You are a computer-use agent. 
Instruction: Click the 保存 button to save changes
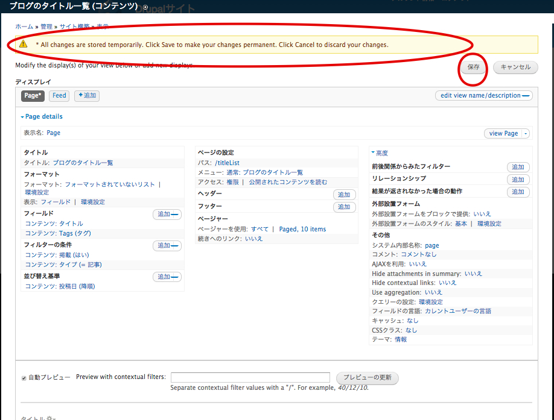click(473, 67)
